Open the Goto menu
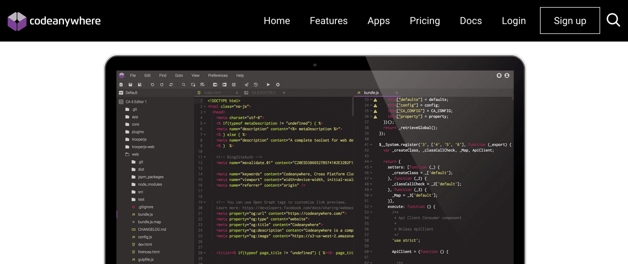 pos(179,75)
